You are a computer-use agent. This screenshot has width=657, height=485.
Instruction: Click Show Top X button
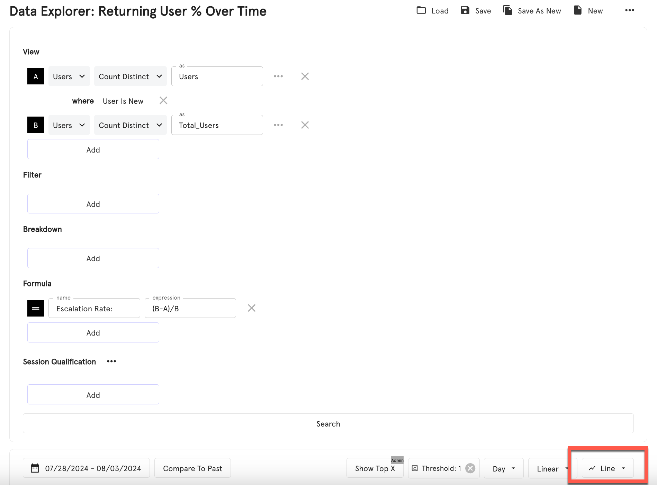click(x=375, y=468)
